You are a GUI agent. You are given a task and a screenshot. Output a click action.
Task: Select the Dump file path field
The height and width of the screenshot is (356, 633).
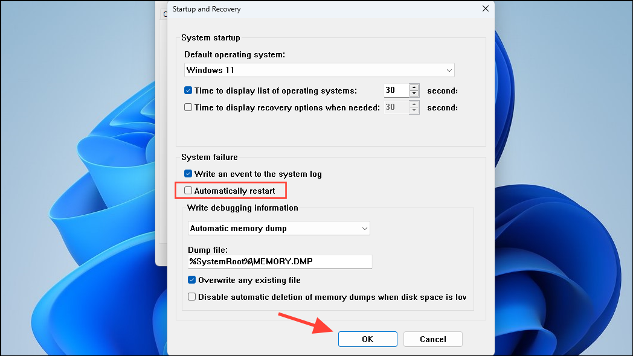(278, 261)
